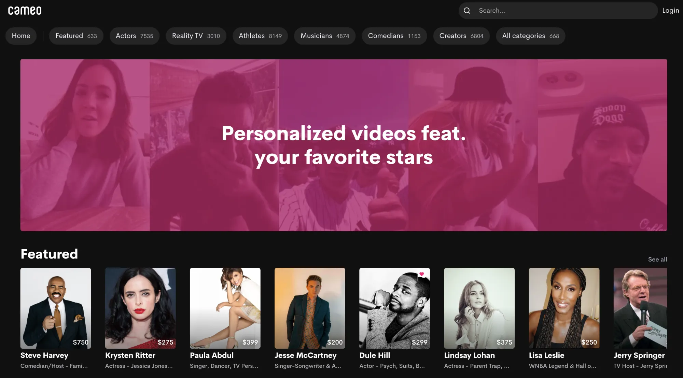683x378 pixels.
Task: Click the Jerry Springer name link
Action: tap(639, 355)
